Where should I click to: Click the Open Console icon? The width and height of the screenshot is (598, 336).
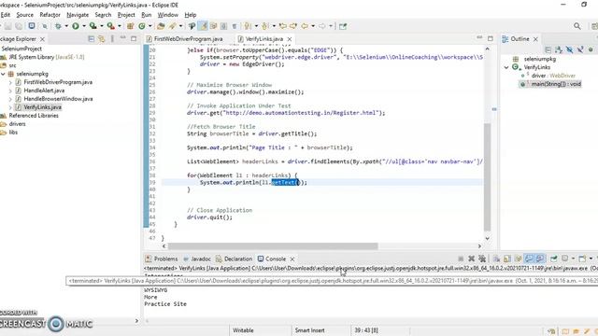point(582,259)
